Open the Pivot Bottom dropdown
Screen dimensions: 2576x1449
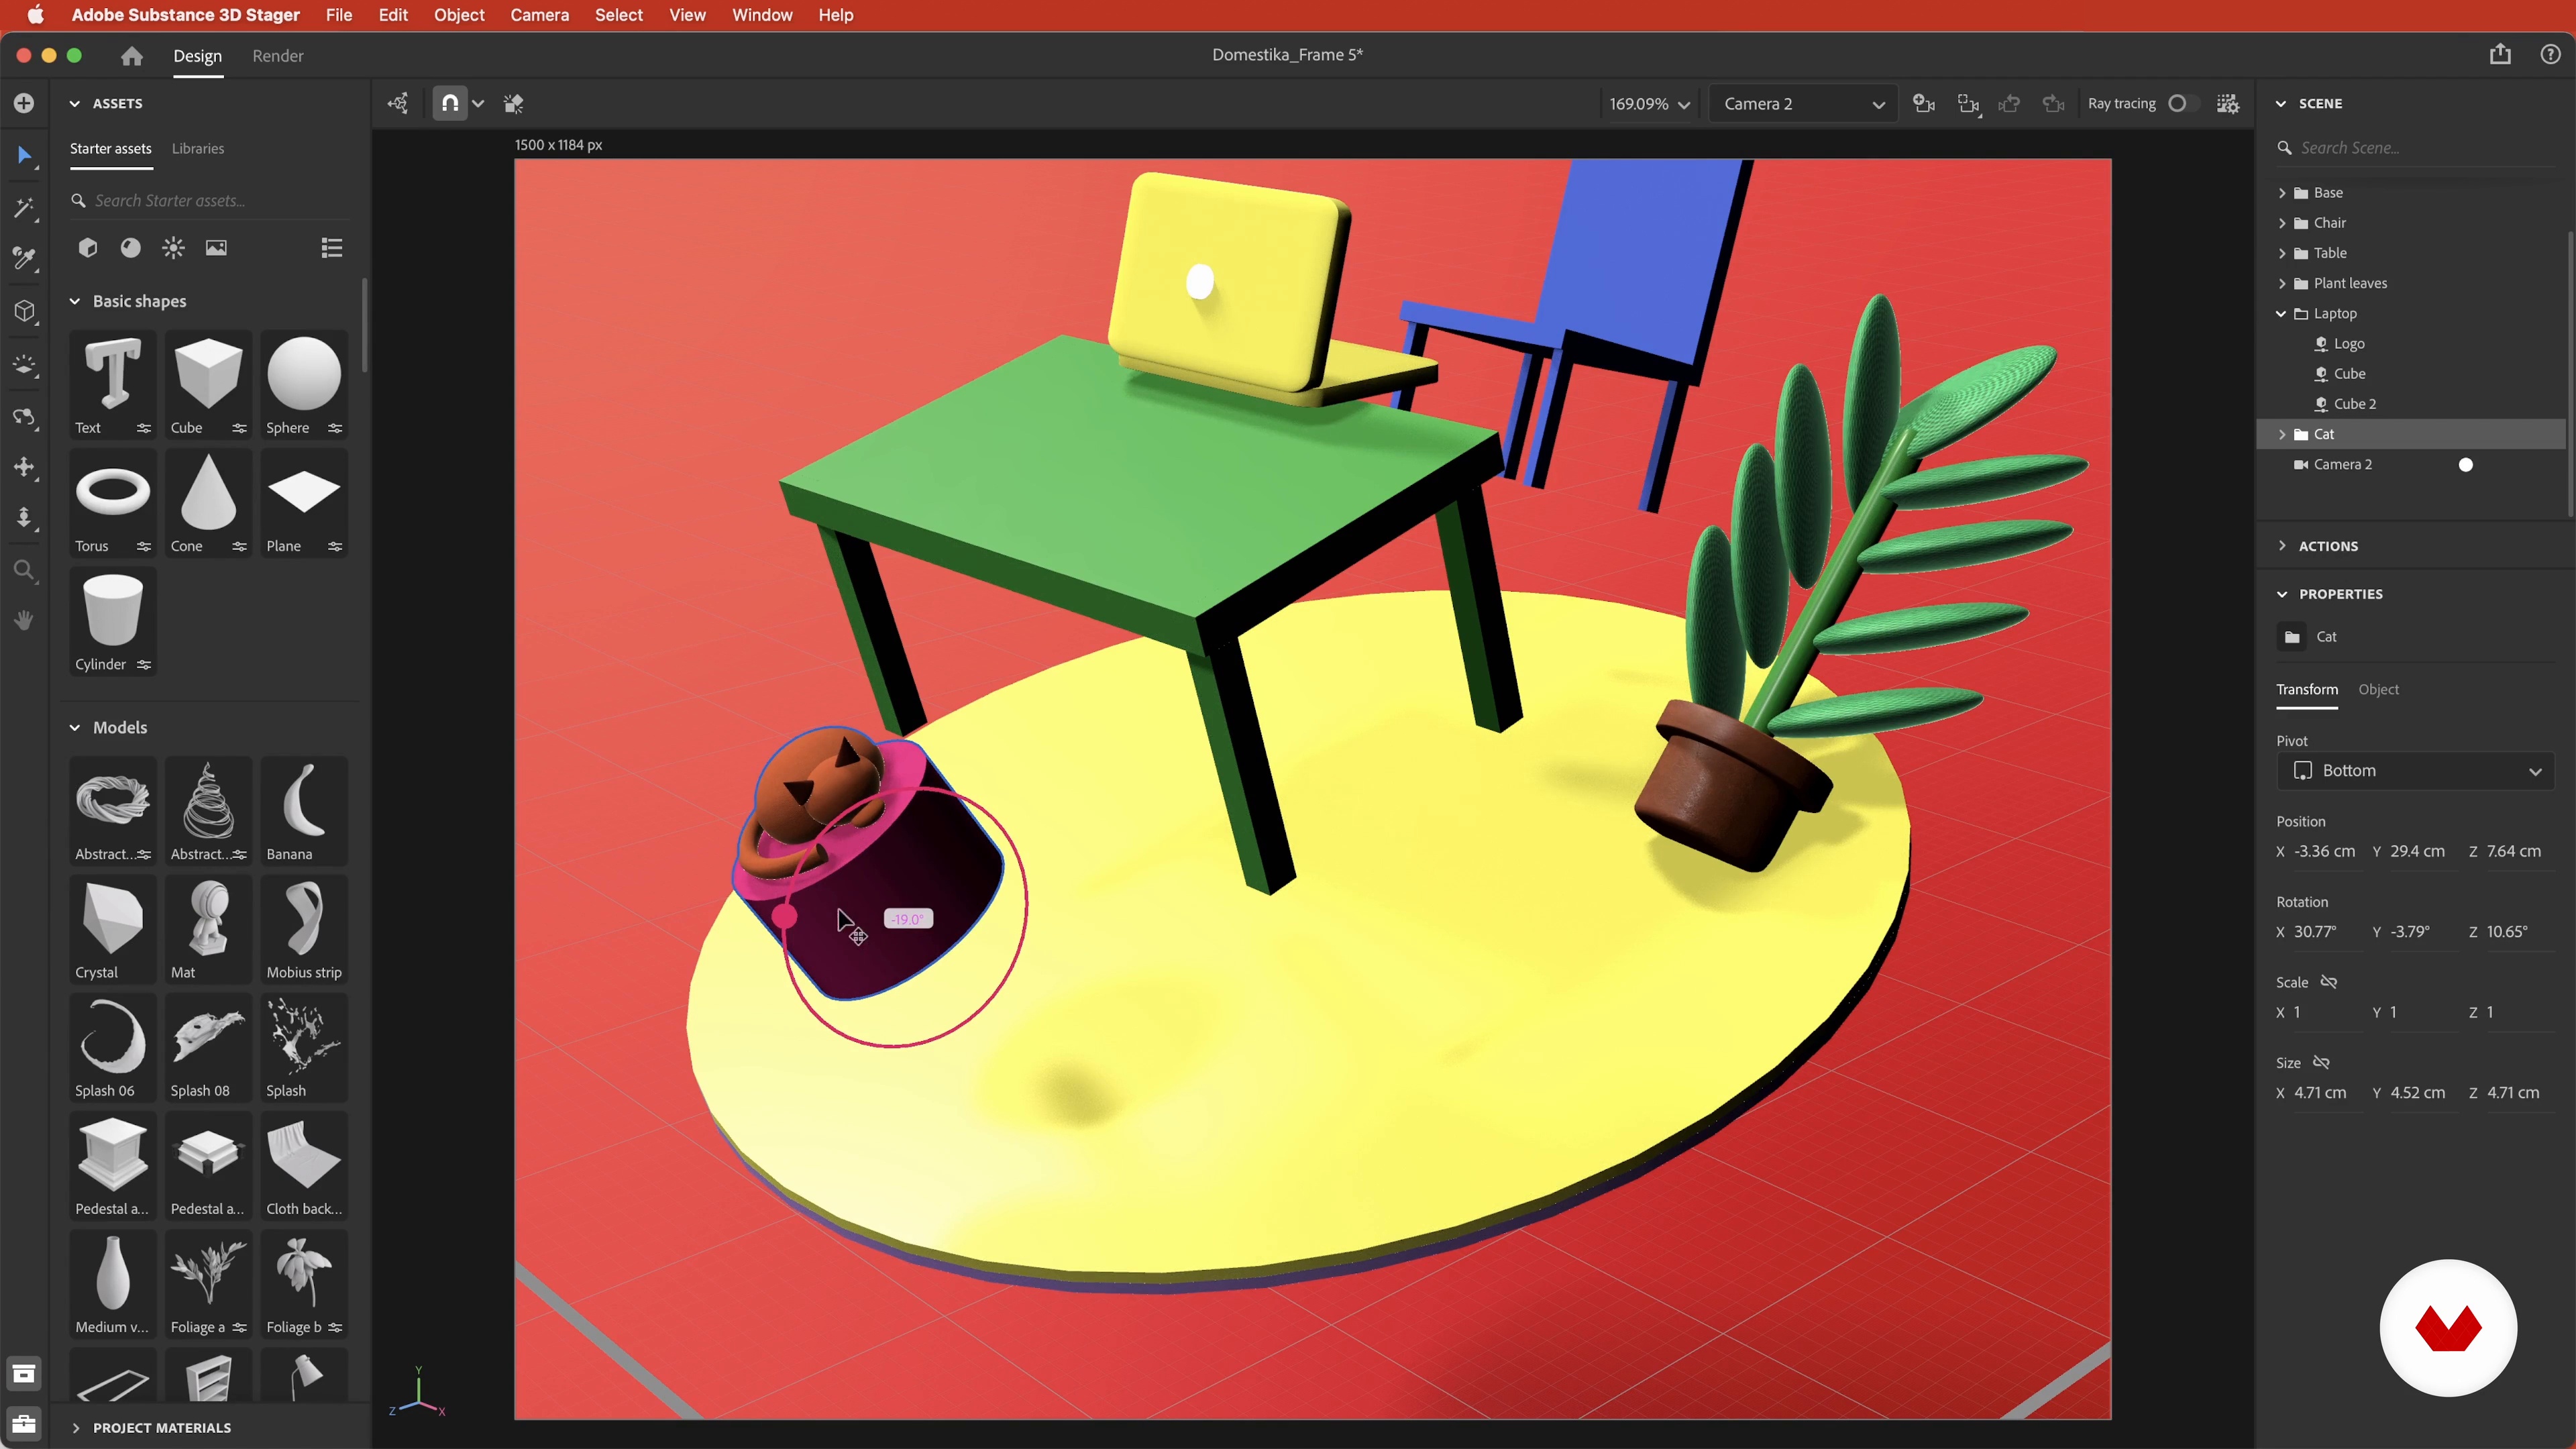coord(2415,770)
